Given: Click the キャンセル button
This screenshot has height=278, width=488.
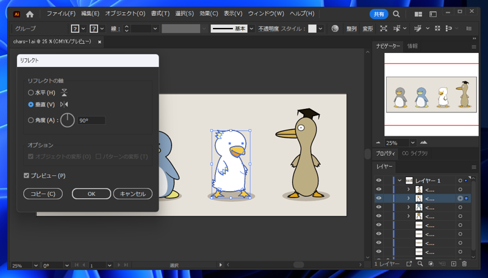Looking at the screenshot, I should pos(133,194).
